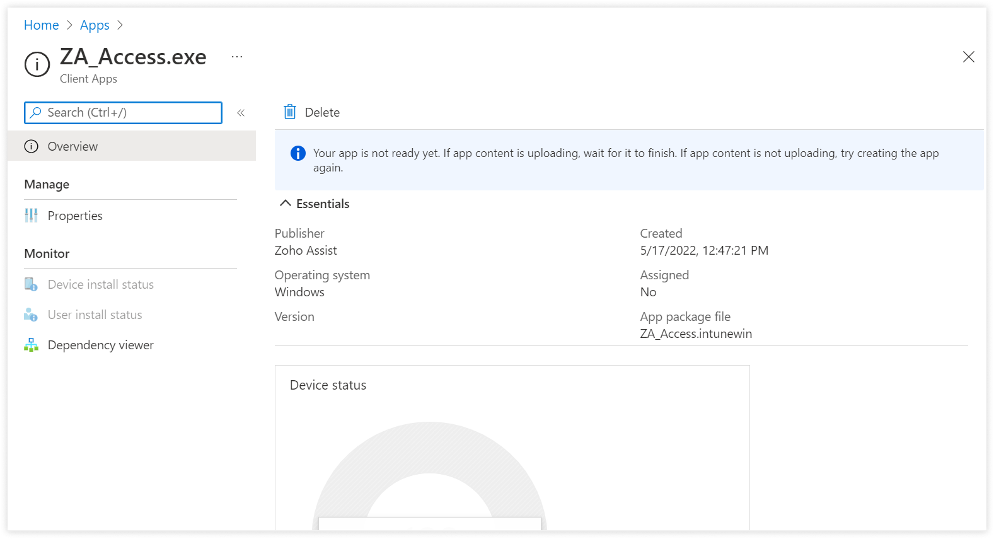Click the blue info icon in banner

pos(298,153)
